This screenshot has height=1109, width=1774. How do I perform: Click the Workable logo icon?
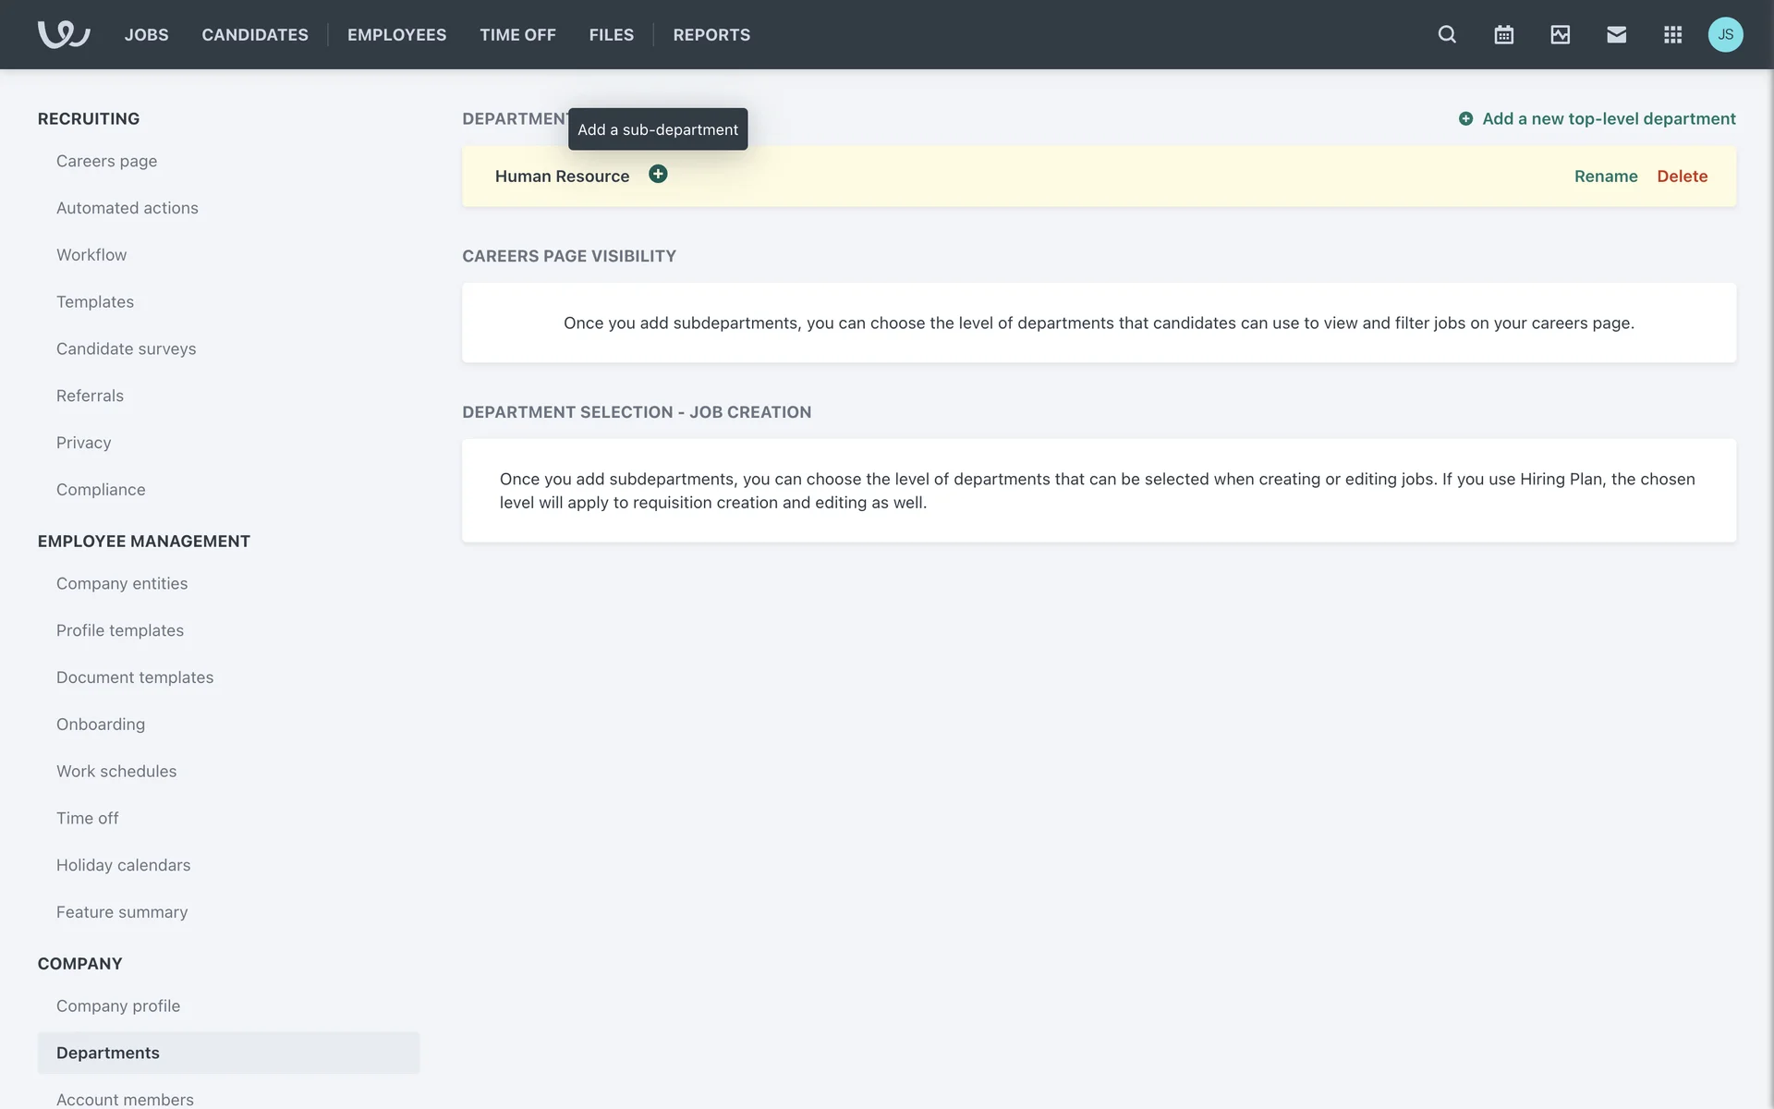point(64,34)
